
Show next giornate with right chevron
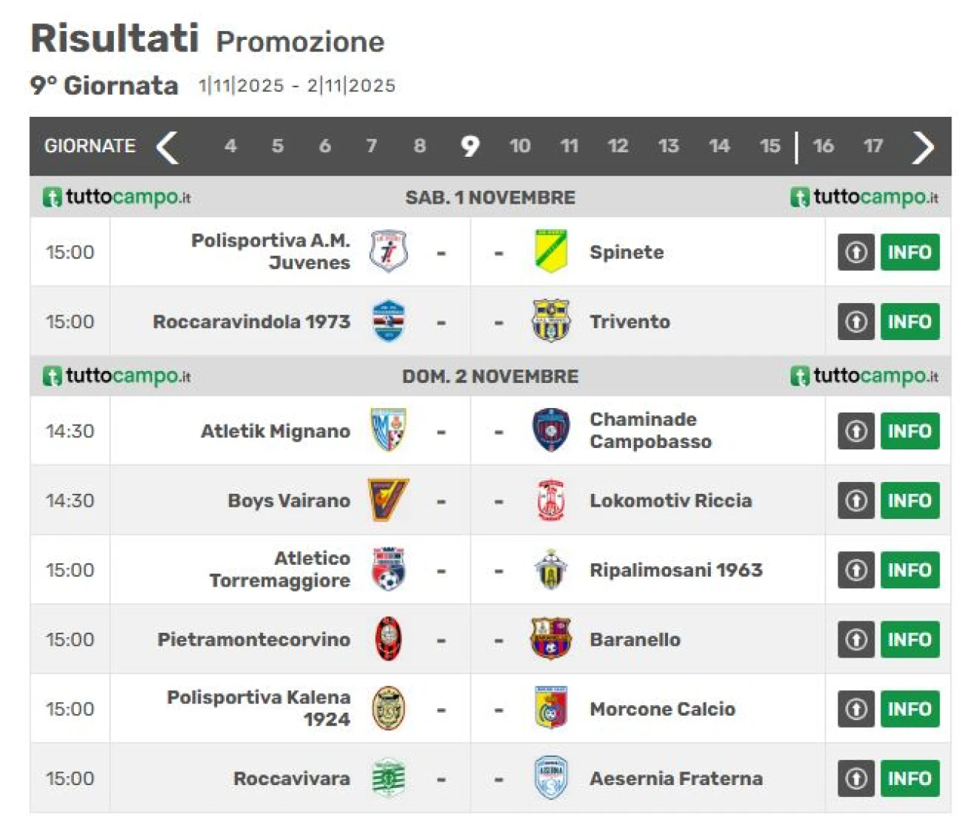922,146
